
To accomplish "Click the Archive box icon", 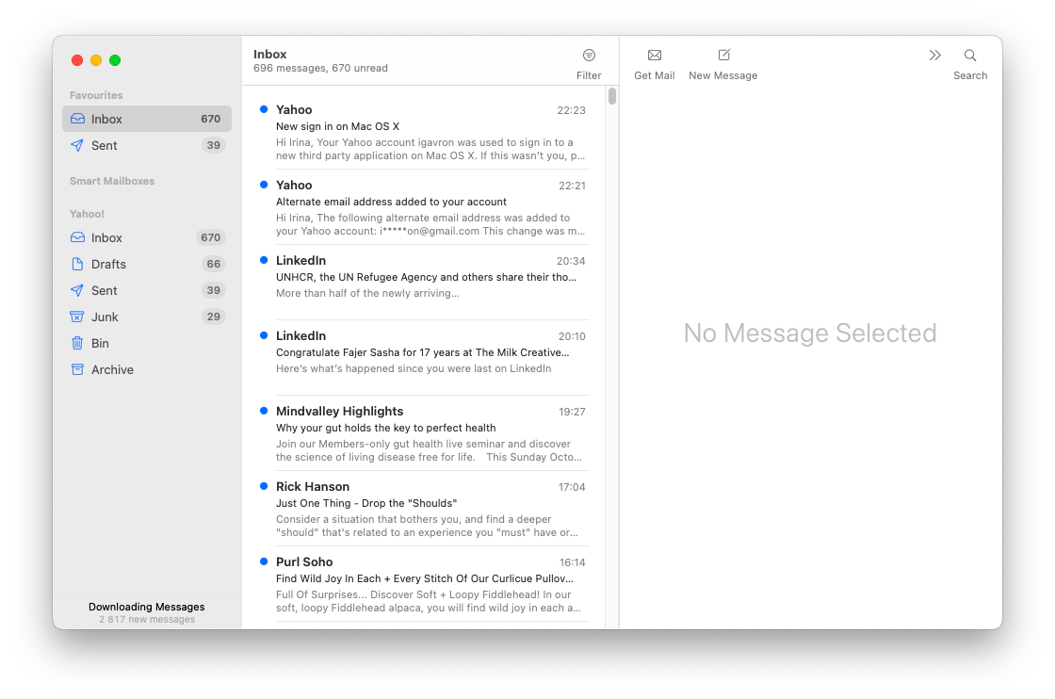I will tap(77, 369).
